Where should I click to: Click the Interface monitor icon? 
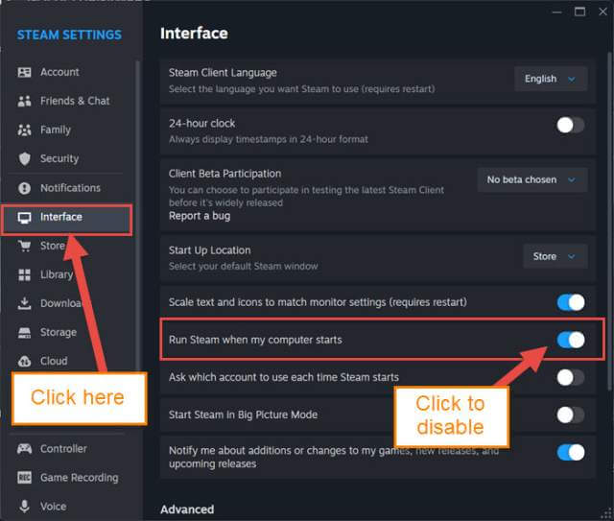[x=24, y=218]
